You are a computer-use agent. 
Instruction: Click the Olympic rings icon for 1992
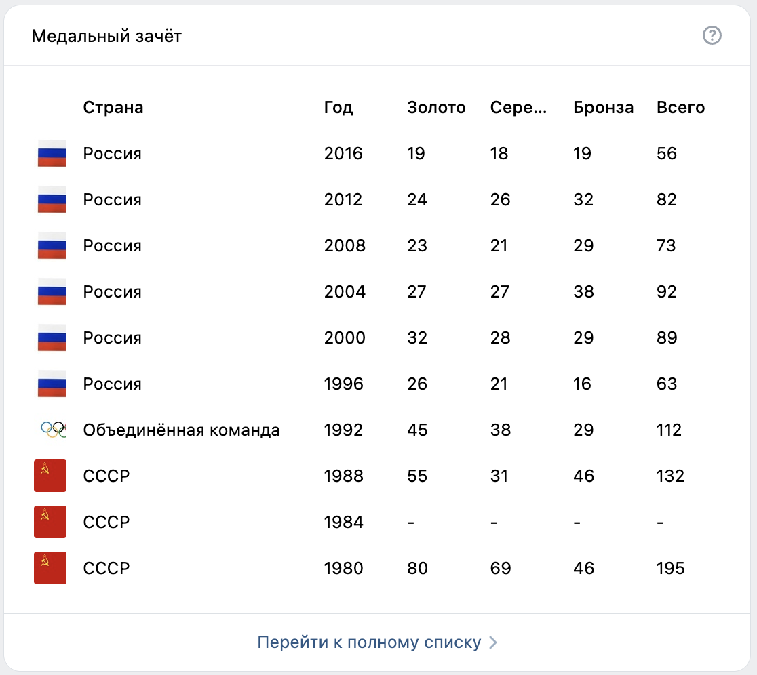[52, 430]
